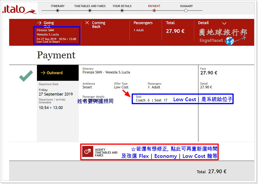Viewport: 258px width, 184px height.
Task: Click the Fare 27.90 € amount
Action: [x=209, y=73]
